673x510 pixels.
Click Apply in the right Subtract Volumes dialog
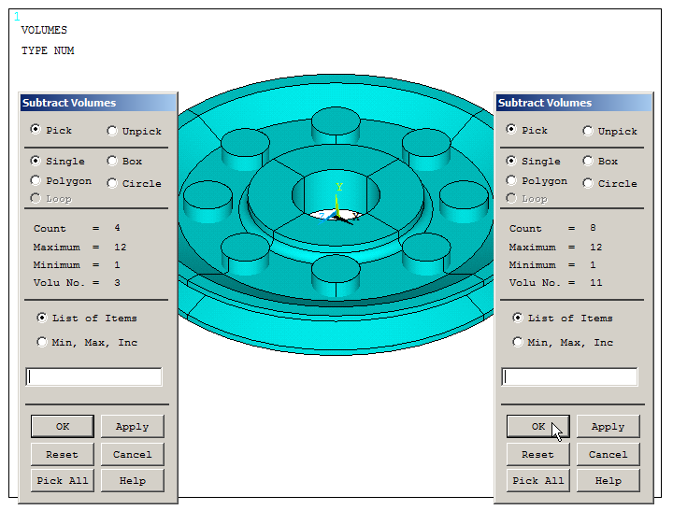click(609, 426)
